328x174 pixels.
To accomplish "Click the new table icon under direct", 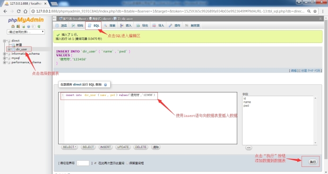I will [13, 45].
